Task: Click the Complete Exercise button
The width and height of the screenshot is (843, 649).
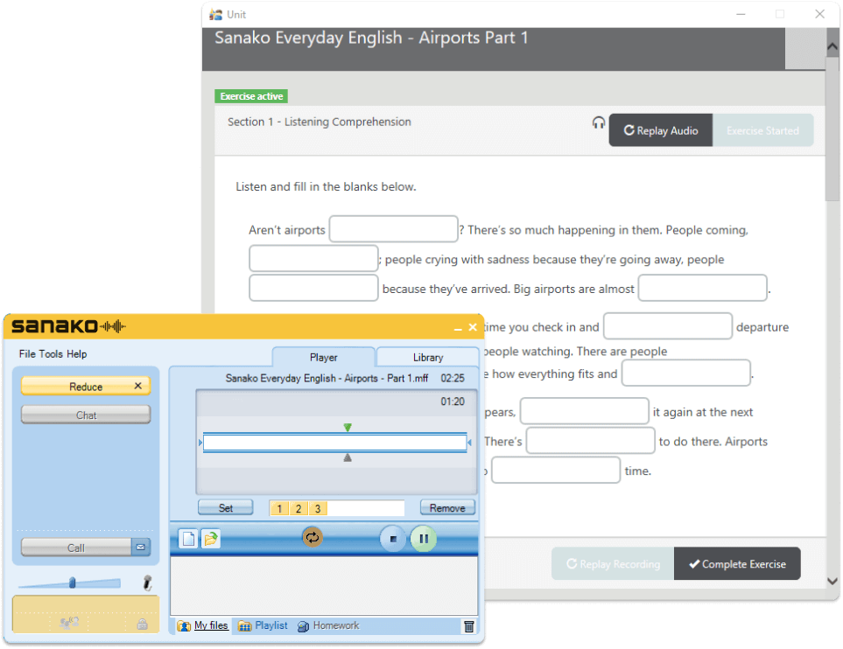Action: [x=736, y=564]
